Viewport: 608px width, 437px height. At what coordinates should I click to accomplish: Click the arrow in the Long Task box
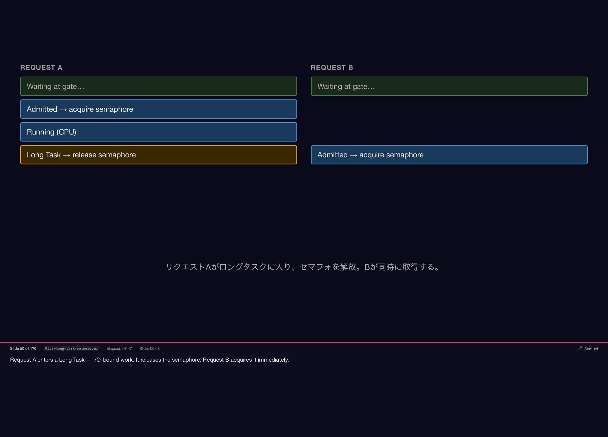click(x=66, y=155)
